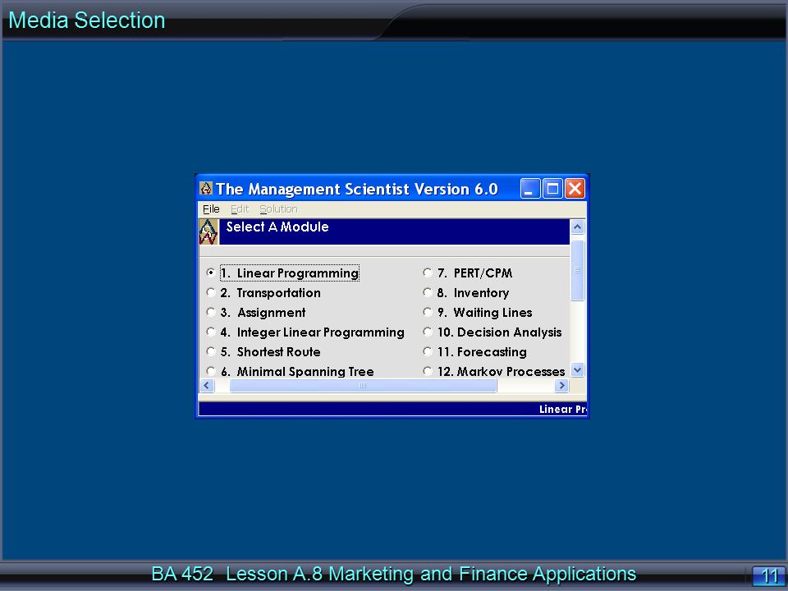Open the disabled Edit menu

pos(240,209)
